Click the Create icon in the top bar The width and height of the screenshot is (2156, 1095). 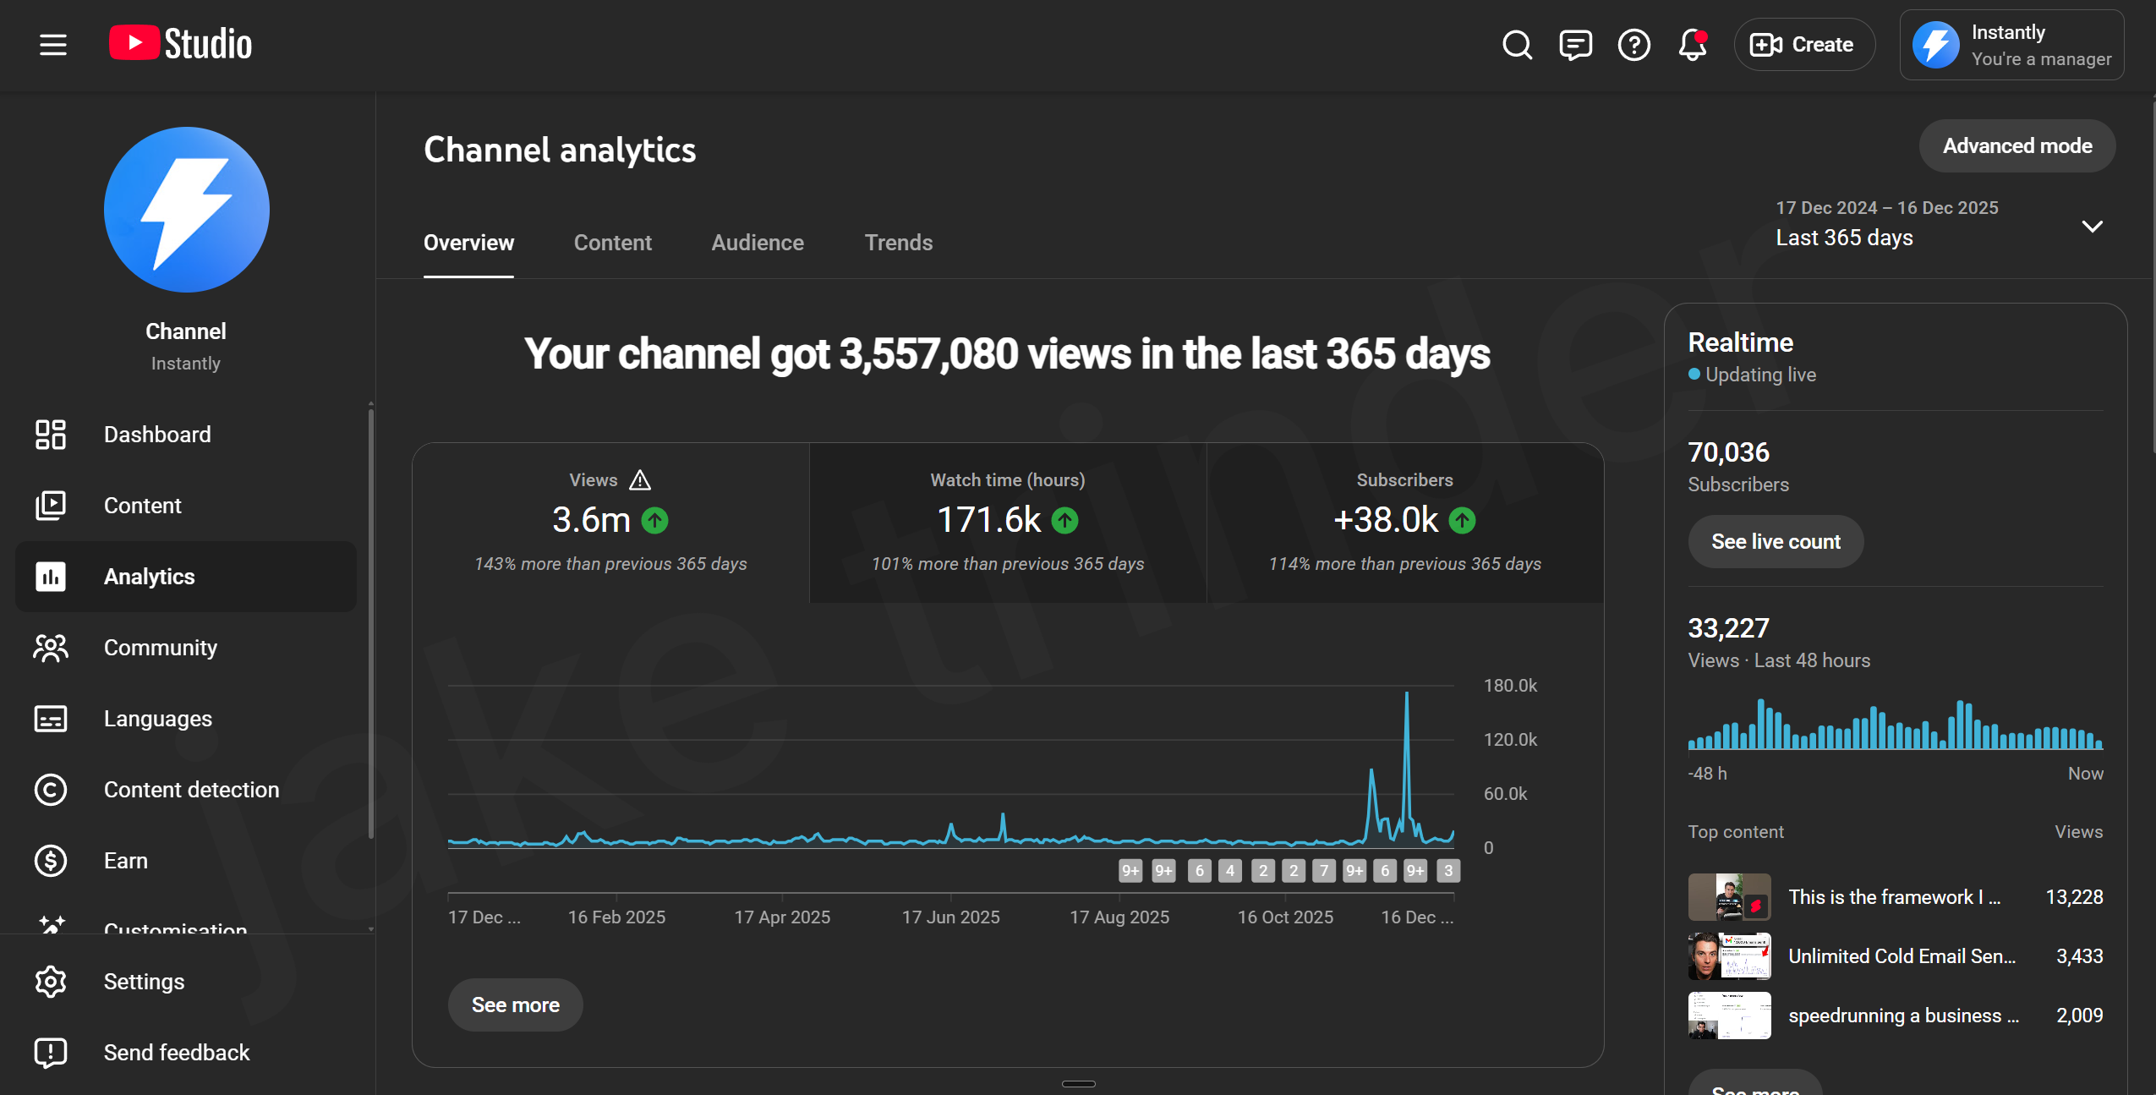pos(1766,45)
